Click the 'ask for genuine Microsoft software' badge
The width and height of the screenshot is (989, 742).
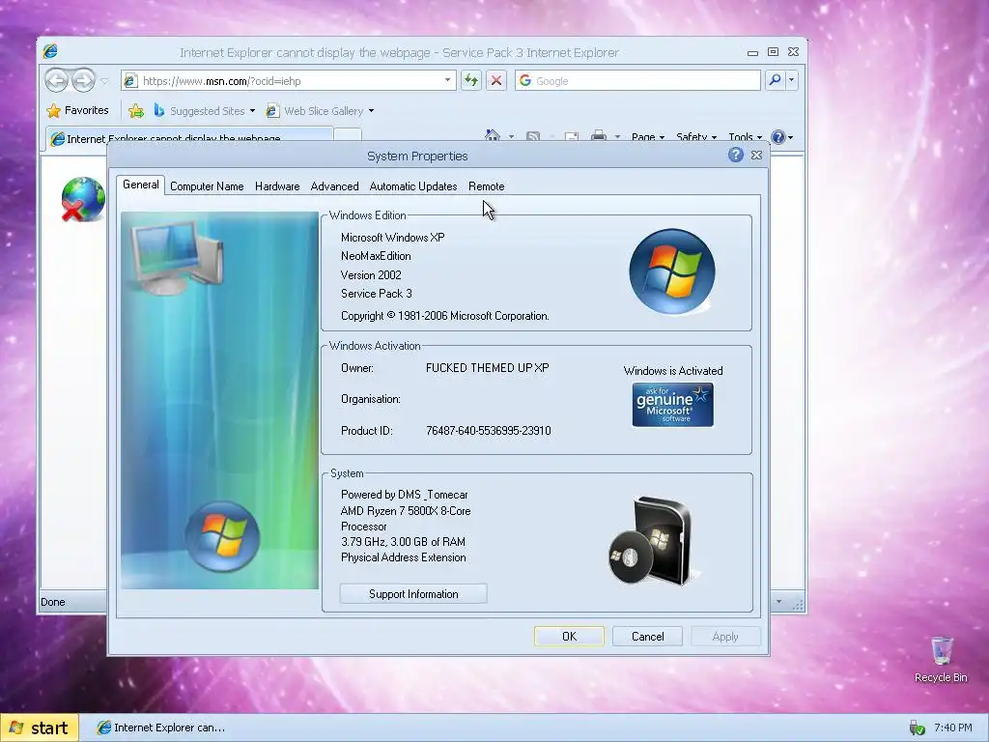point(672,405)
